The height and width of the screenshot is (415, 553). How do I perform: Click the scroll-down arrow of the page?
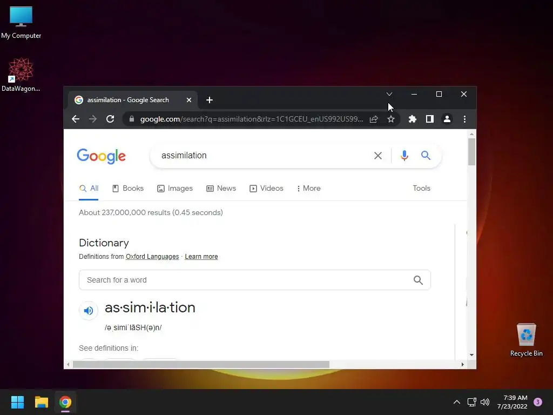point(471,354)
